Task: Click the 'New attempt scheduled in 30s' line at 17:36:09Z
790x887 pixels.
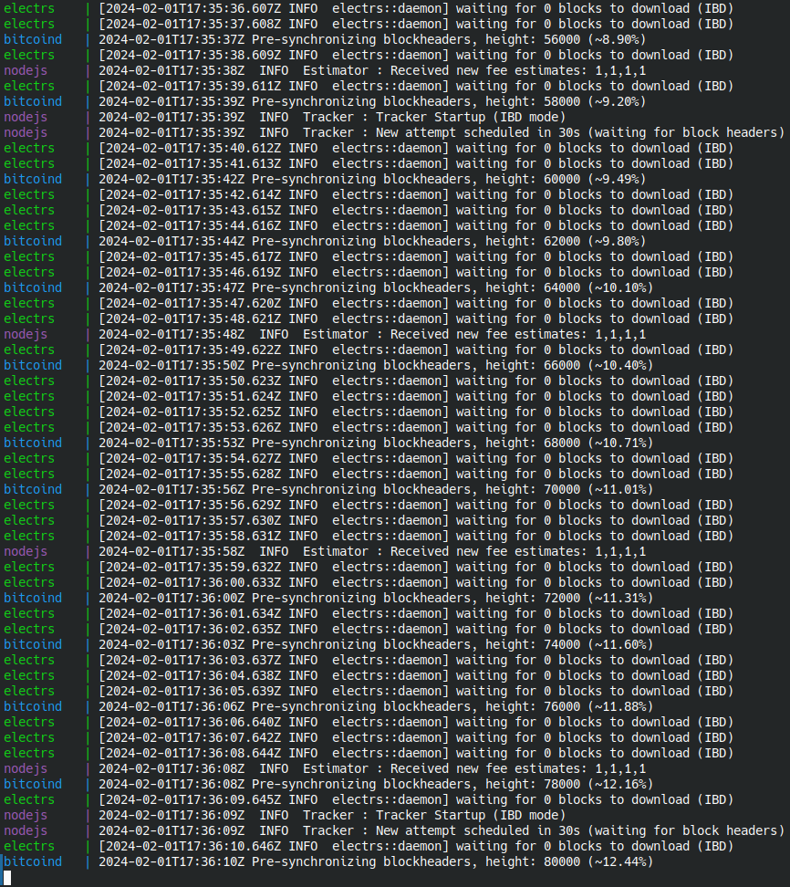Action: pyautogui.click(x=394, y=830)
